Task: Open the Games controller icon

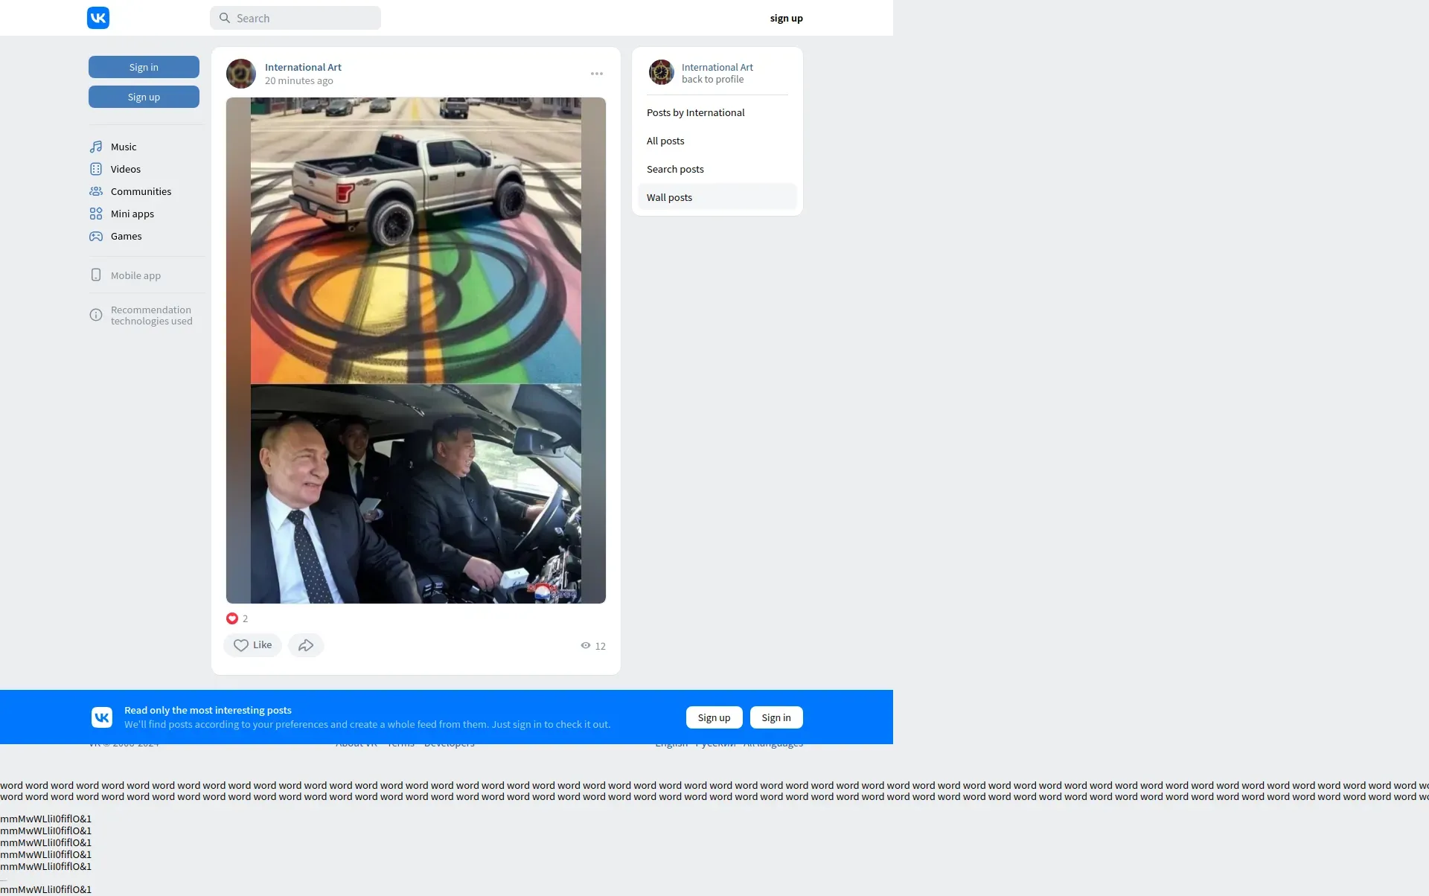Action: pyautogui.click(x=96, y=236)
